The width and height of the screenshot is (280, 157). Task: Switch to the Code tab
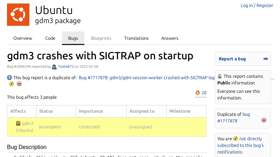coord(50,38)
